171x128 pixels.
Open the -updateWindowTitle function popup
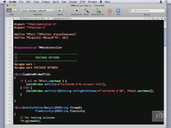point(61,18)
